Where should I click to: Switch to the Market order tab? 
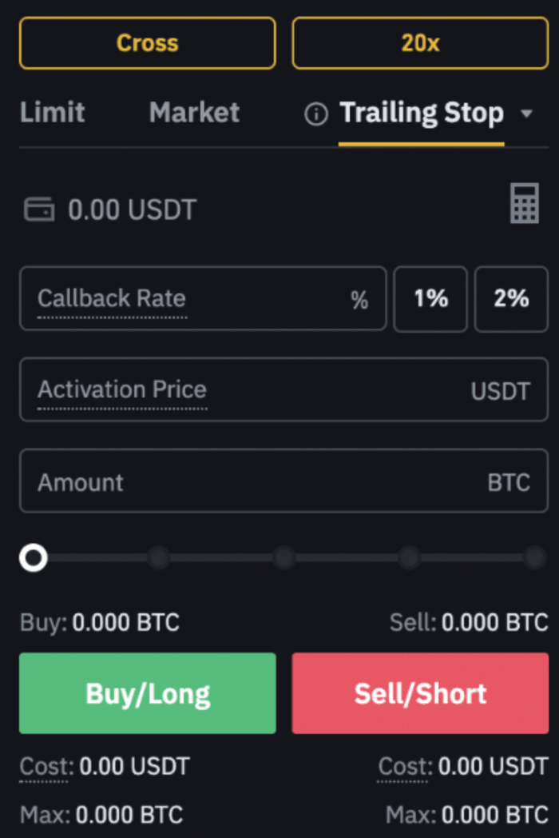(x=194, y=112)
